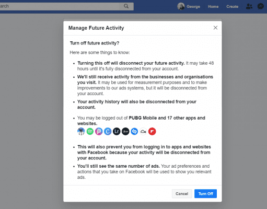Open George's profile link
The width and height of the screenshot is (267, 209).
click(193, 7)
